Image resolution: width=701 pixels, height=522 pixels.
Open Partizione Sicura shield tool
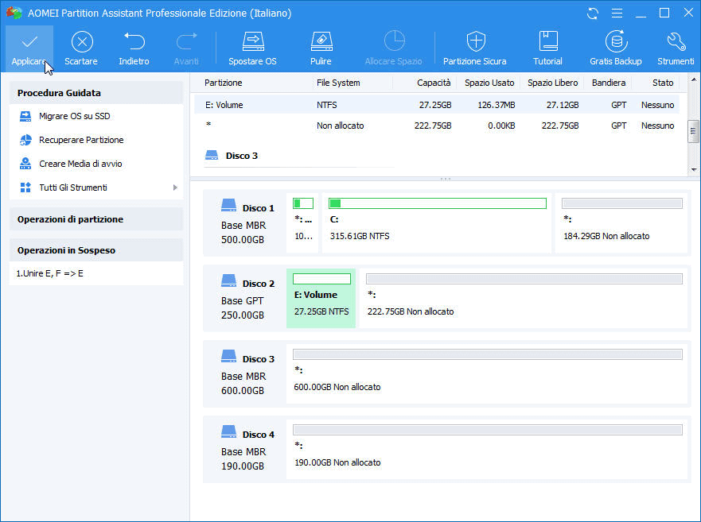click(475, 43)
